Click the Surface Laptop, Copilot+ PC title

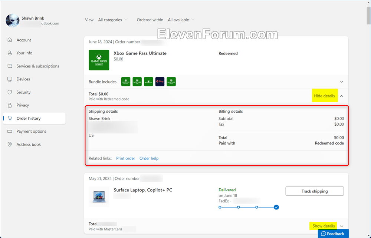(143, 190)
